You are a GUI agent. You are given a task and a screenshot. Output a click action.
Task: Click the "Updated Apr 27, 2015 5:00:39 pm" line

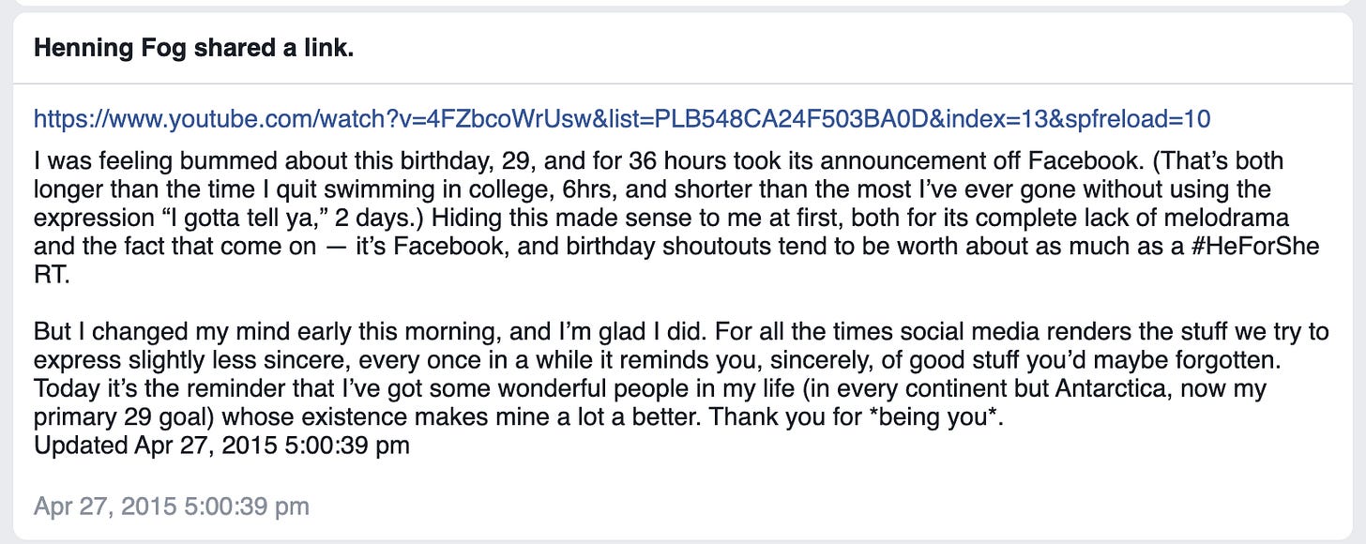[x=221, y=446]
